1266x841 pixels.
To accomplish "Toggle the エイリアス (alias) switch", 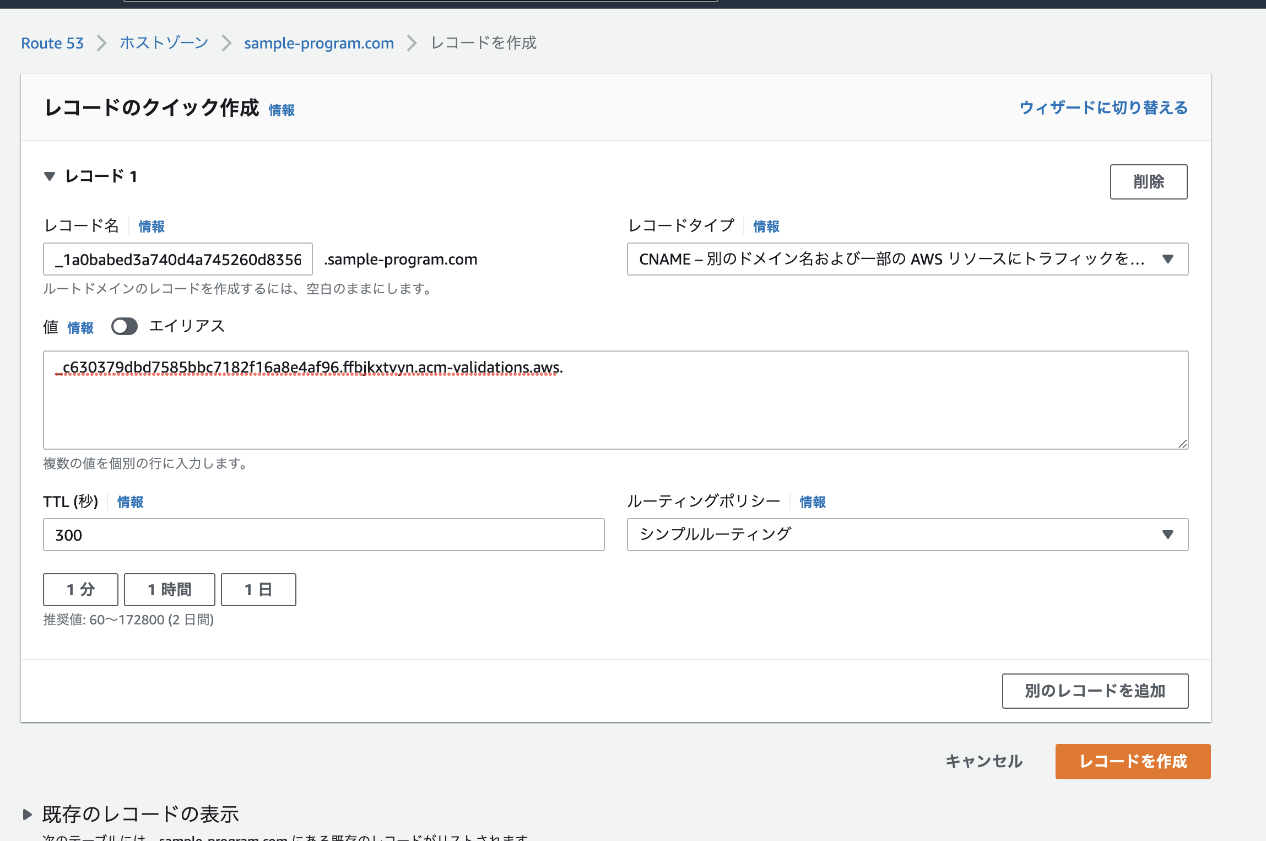I will click(124, 326).
